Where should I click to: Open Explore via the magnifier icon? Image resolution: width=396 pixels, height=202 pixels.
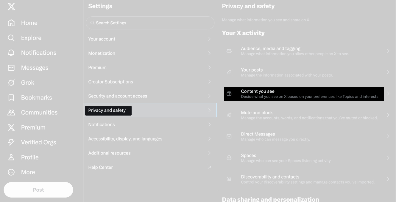(11, 38)
